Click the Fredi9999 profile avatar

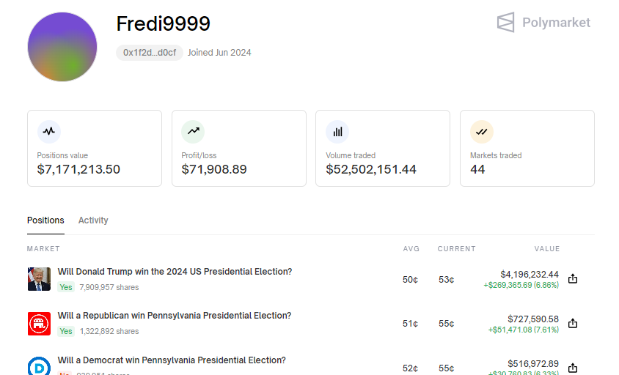[x=62, y=47]
